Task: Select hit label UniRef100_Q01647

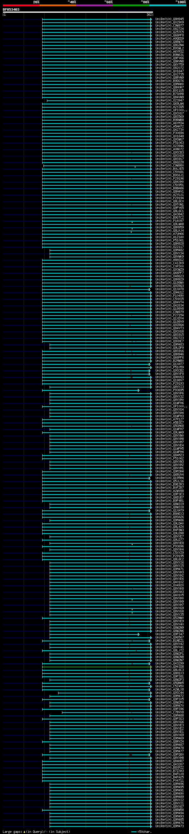Action: 170,71
